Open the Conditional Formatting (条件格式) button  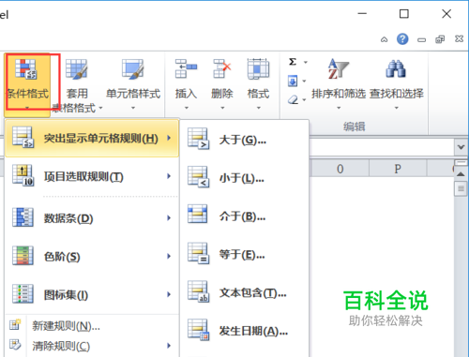(x=27, y=84)
